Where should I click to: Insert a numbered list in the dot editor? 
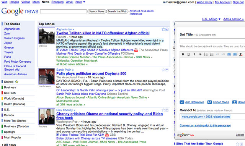pos(206,54)
